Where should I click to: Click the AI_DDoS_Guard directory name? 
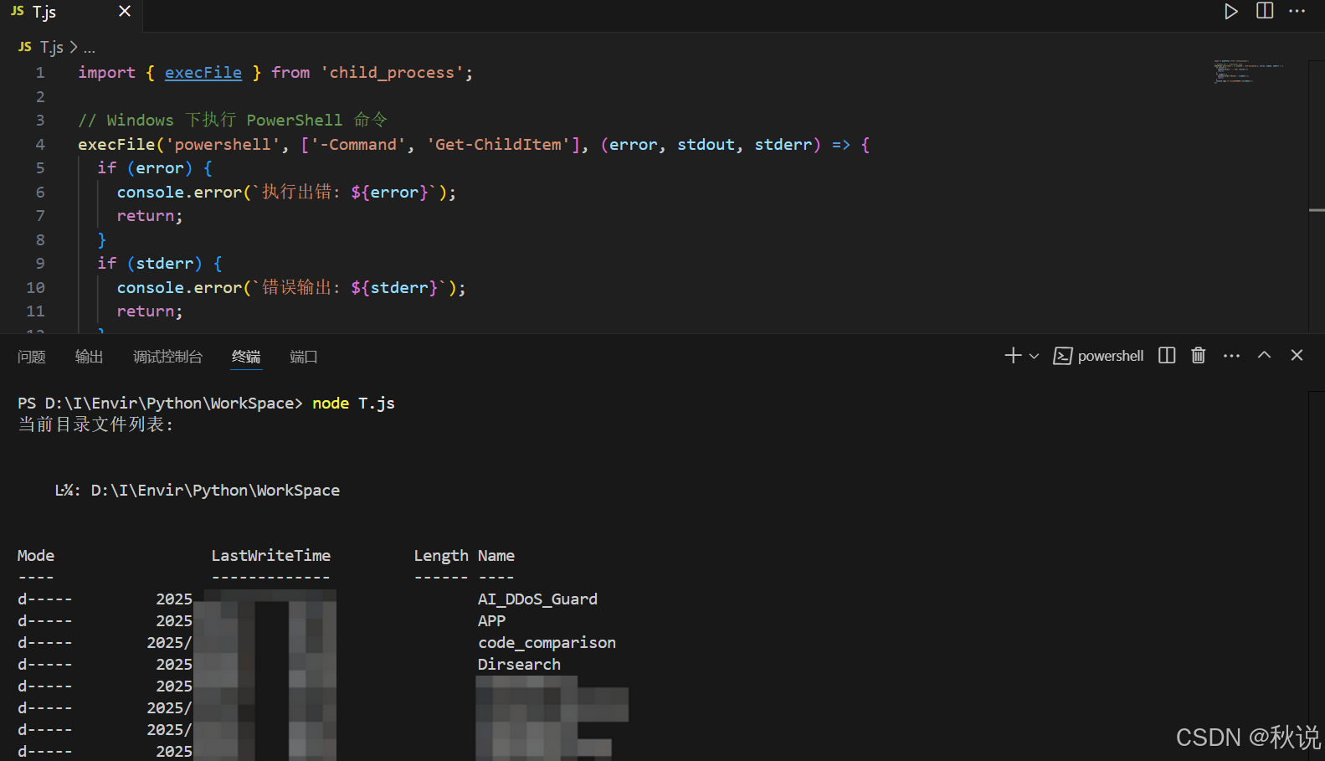click(x=537, y=599)
